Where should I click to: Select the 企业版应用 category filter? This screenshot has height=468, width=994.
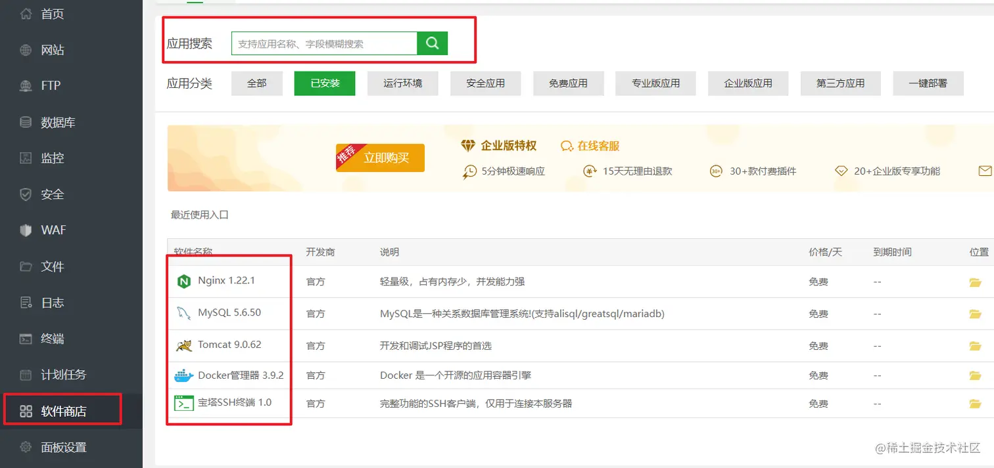tap(748, 83)
